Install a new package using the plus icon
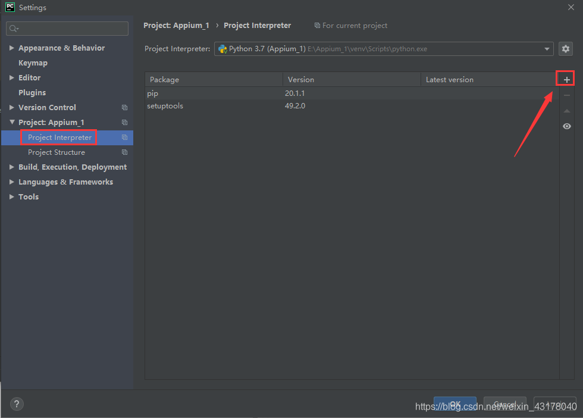Image resolution: width=583 pixels, height=418 pixels. tap(566, 78)
